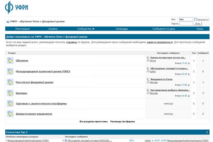The height and width of the screenshot is (142, 213).
Task: Open the Обучение forum section
Action: coord(22,61)
